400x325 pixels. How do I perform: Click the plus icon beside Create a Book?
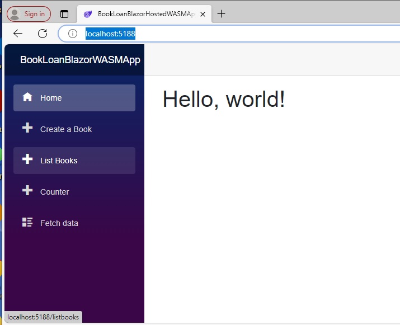[x=27, y=129]
